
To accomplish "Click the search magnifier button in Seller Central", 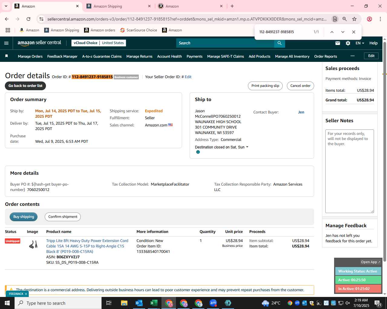I will [x=280, y=43].
